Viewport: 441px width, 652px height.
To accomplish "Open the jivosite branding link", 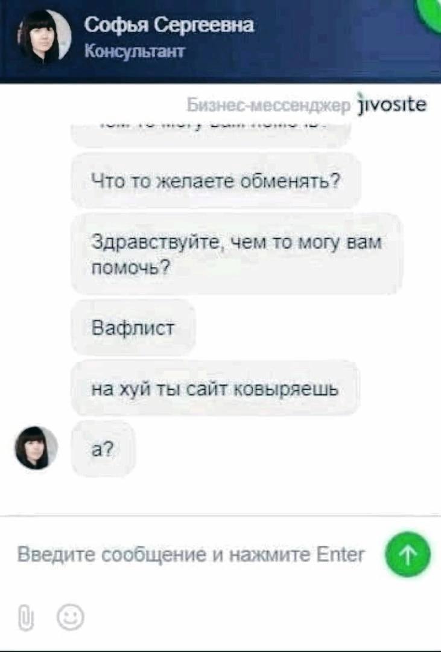I will [x=392, y=104].
